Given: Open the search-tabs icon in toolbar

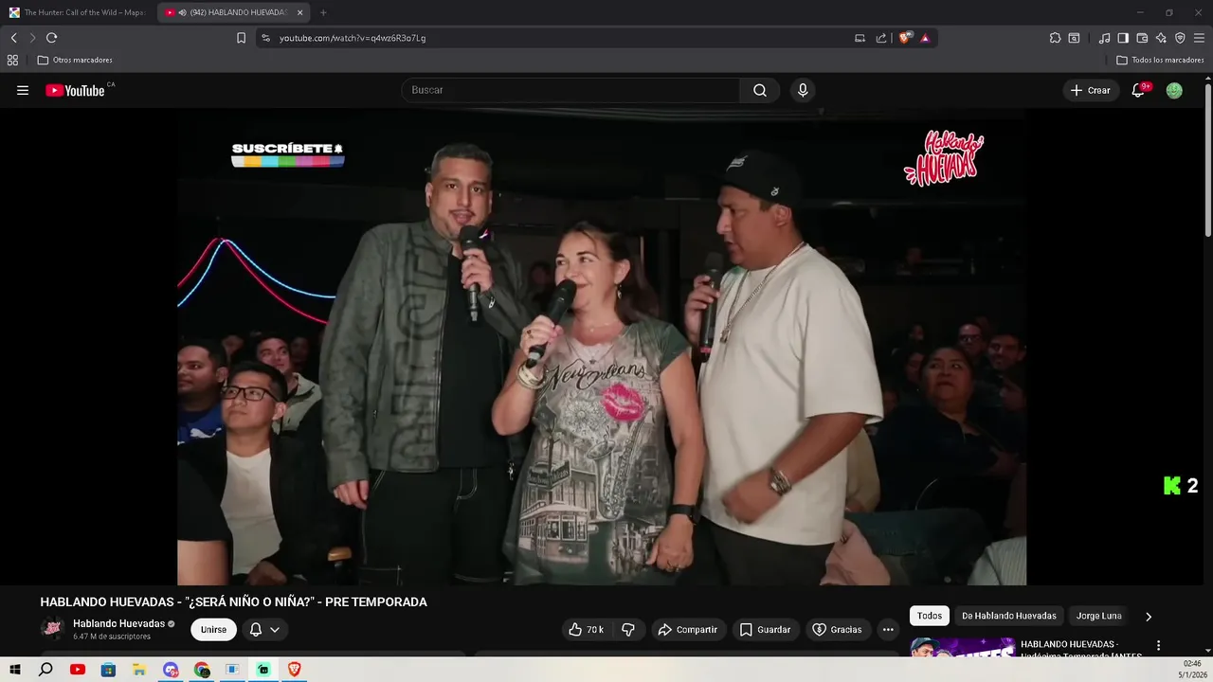Looking at the screenshot, I should pos(1074,38).
